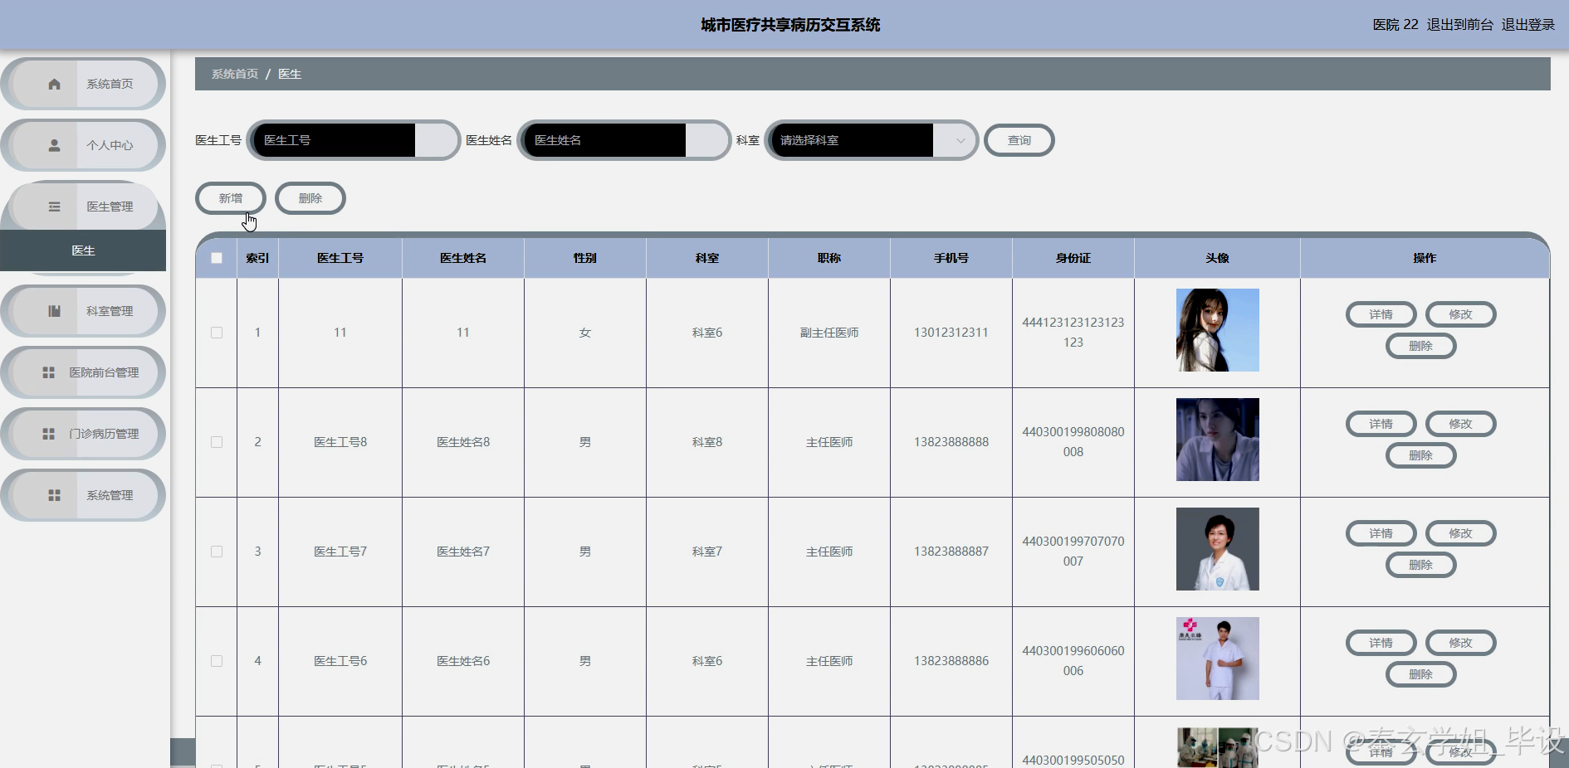Check the checkbox for row 医生工号6

coord(217,661)
